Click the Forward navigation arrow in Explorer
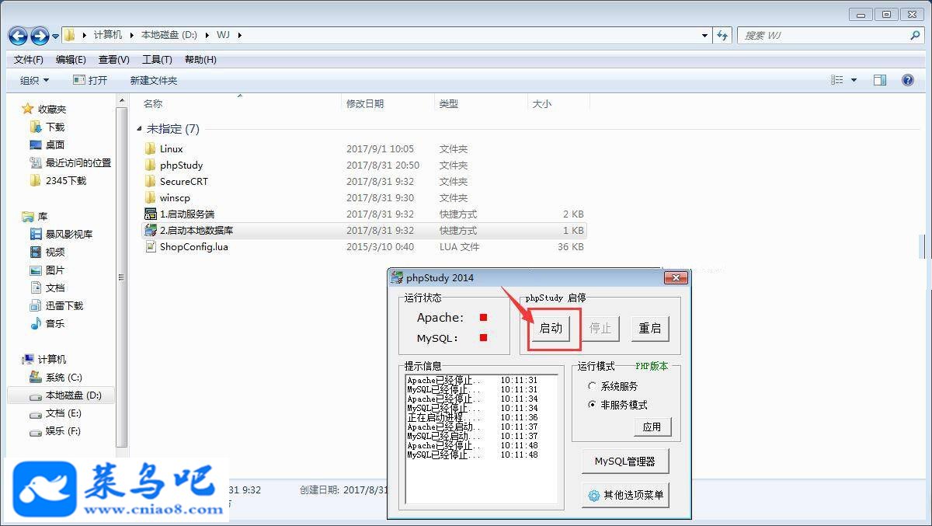The height and width of the screenshot is (526, 932). (x=40, y=36)
